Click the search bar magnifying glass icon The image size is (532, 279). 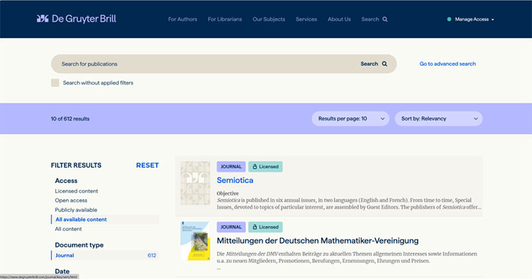click(384, 64)
